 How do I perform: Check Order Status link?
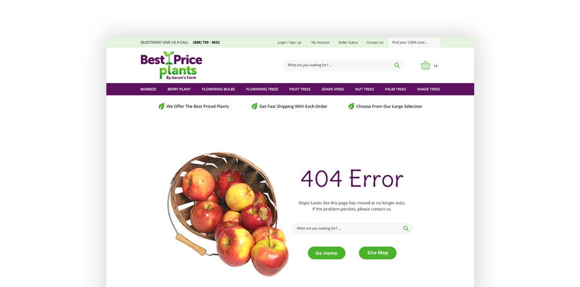347,42
